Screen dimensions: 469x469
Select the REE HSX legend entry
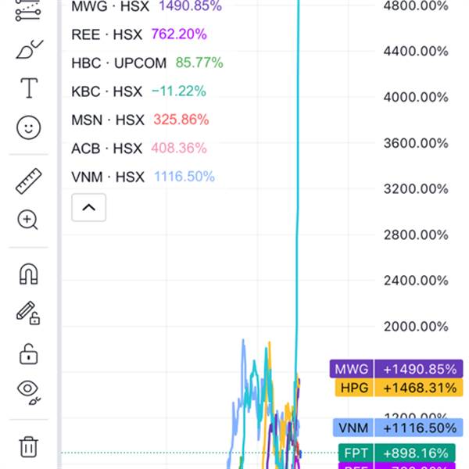[106, 34]
